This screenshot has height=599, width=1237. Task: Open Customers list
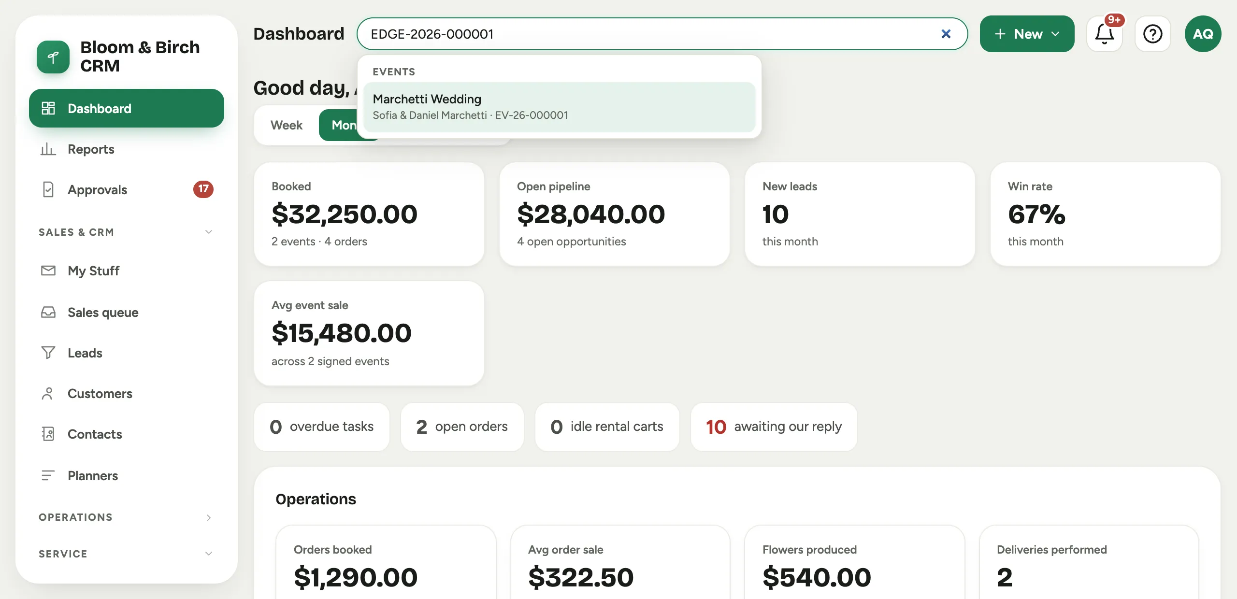point(127,393)
